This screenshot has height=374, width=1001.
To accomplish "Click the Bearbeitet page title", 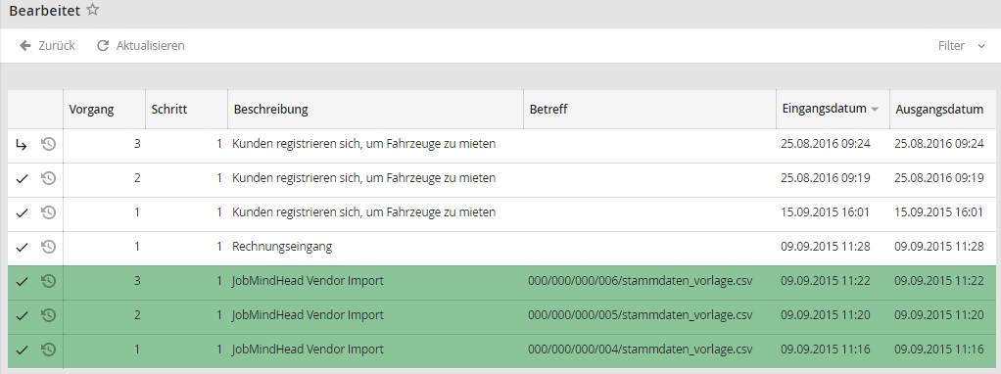I will [x=45, y=11].
